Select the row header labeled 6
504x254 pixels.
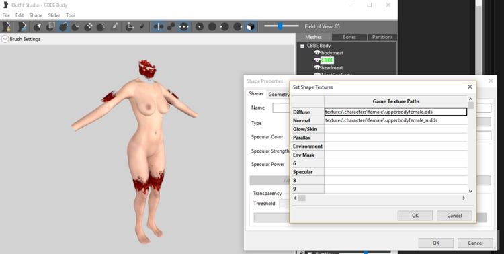pos(308,163)
